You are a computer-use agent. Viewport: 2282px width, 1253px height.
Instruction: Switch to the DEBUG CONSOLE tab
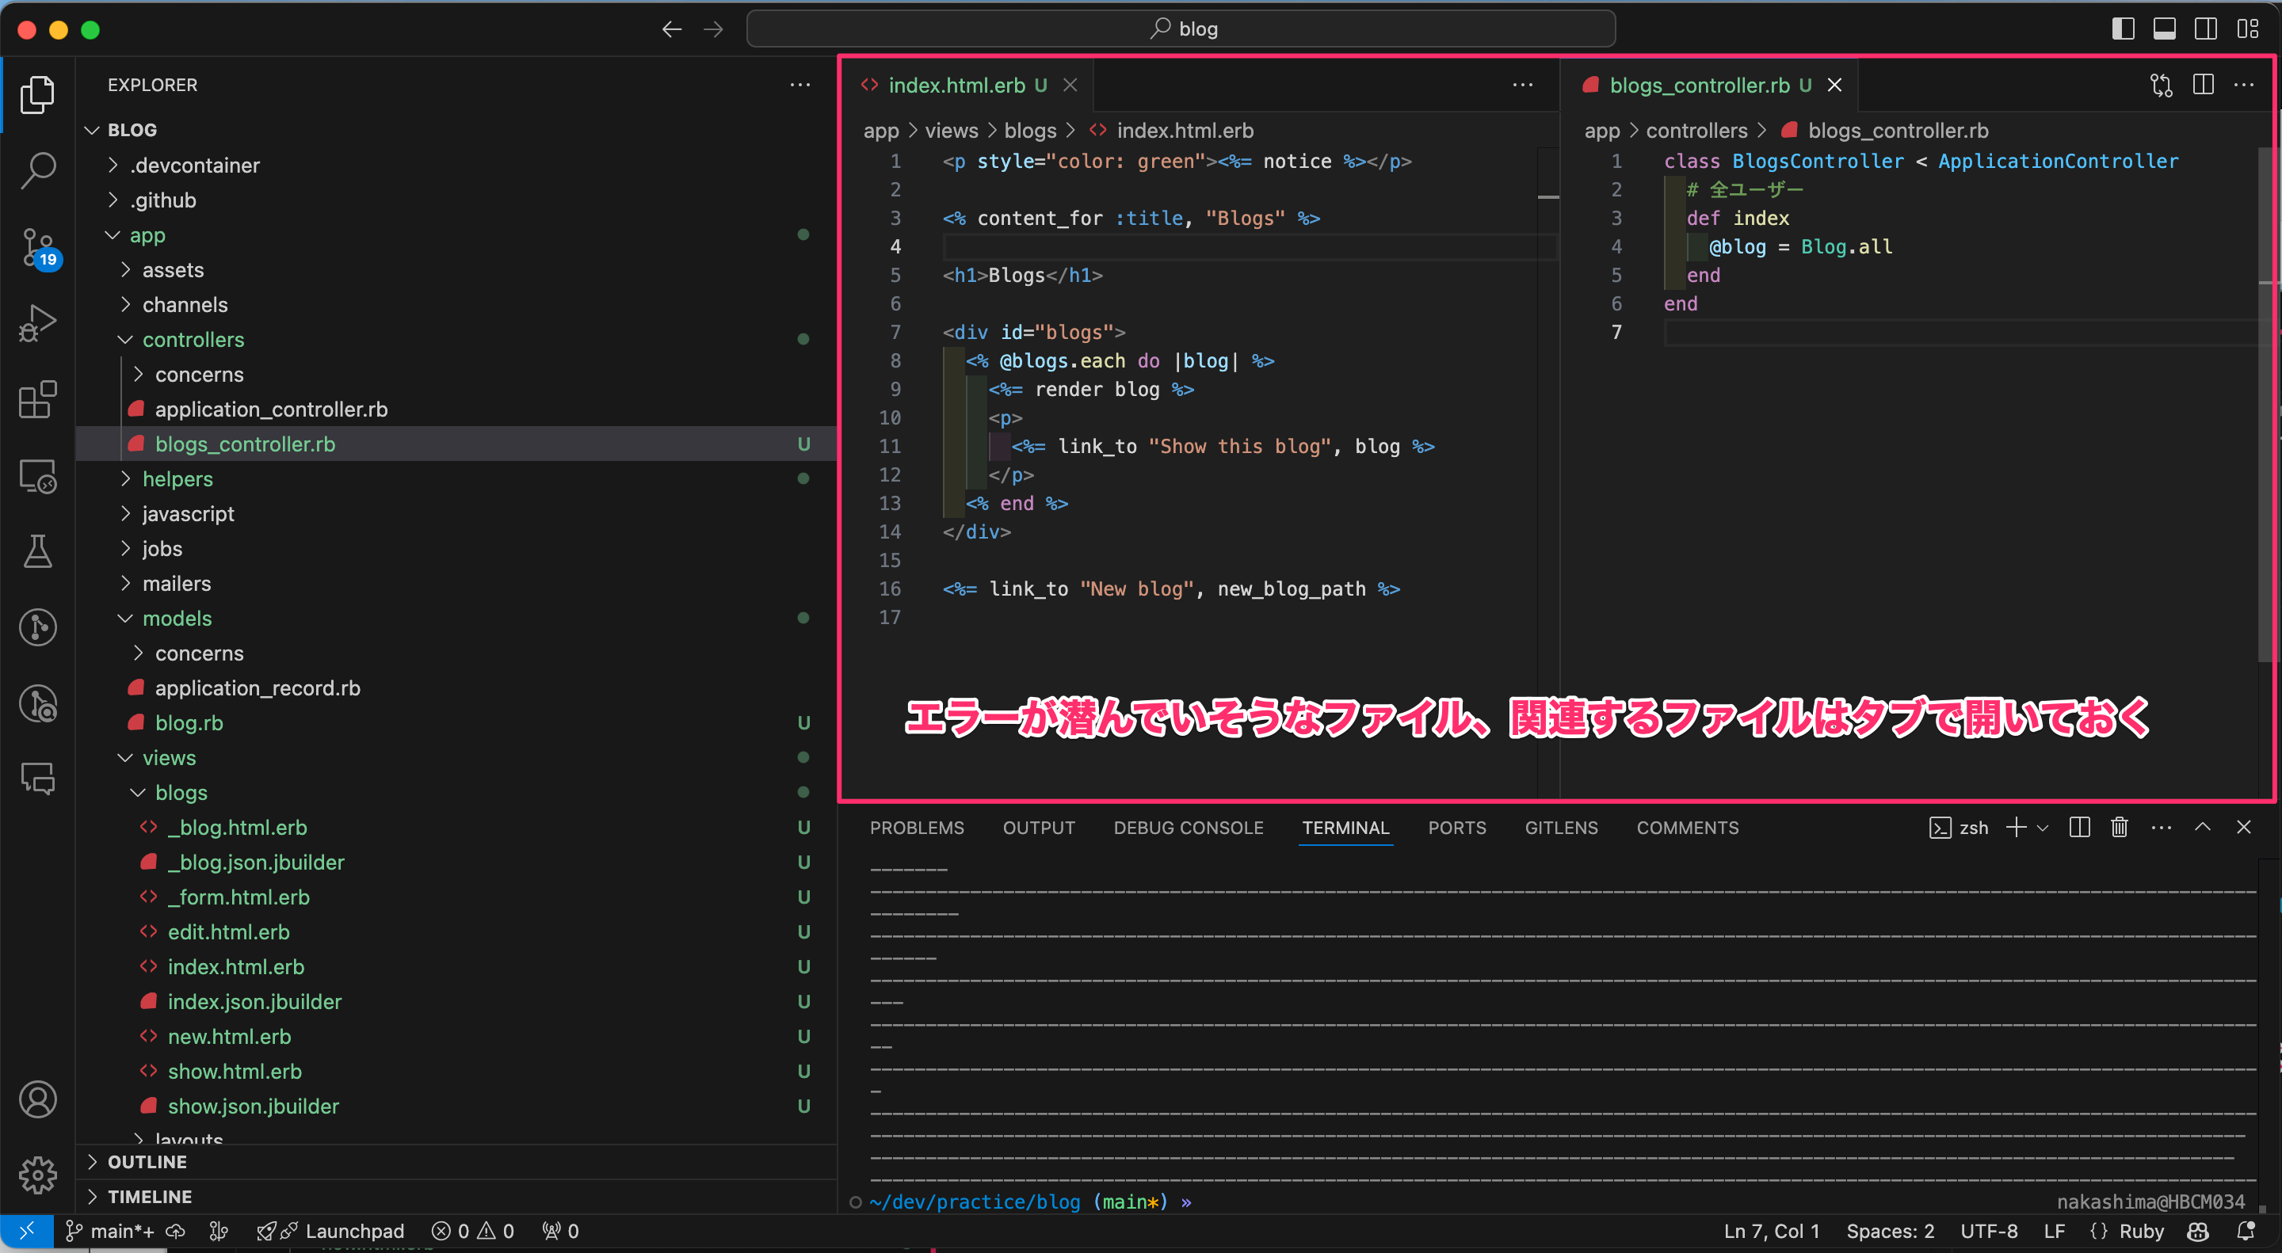[x=1188, y=828]
